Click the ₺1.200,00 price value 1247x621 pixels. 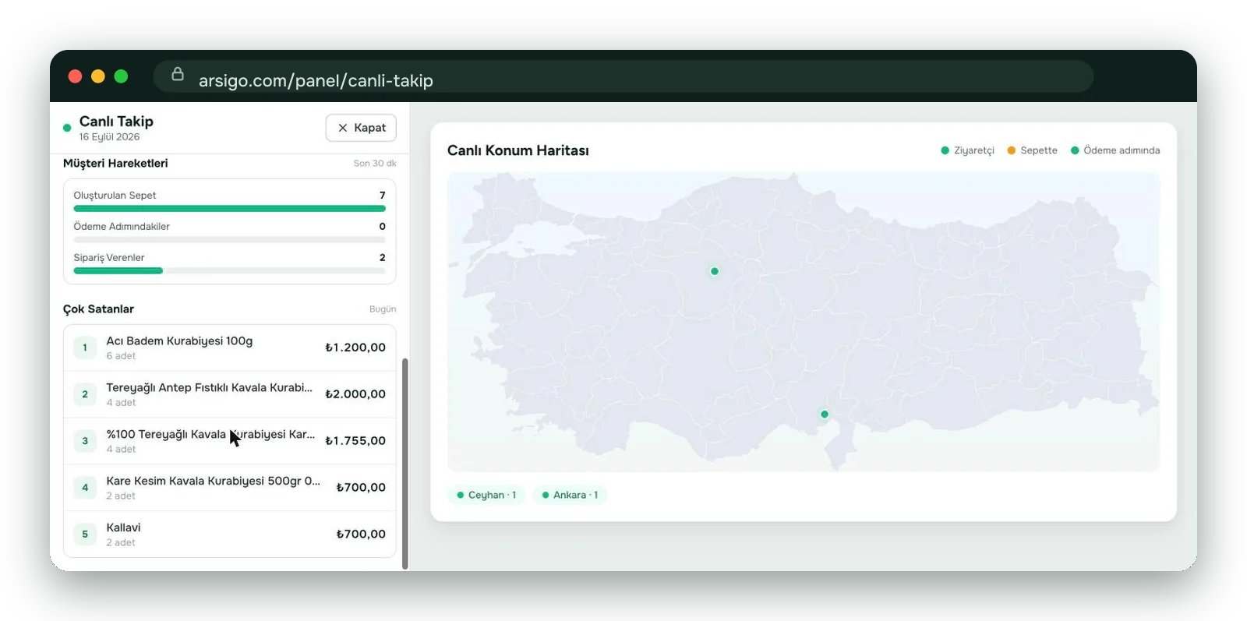pyautogui.click(x=355, y=348)
